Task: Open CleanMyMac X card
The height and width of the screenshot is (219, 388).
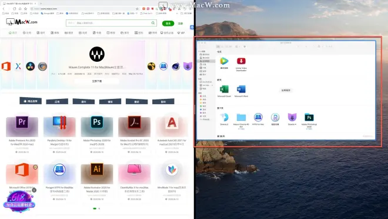Action: [135, 181]
